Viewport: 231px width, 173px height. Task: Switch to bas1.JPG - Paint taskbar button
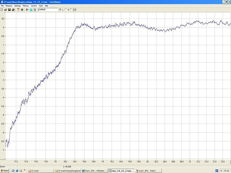148,171
